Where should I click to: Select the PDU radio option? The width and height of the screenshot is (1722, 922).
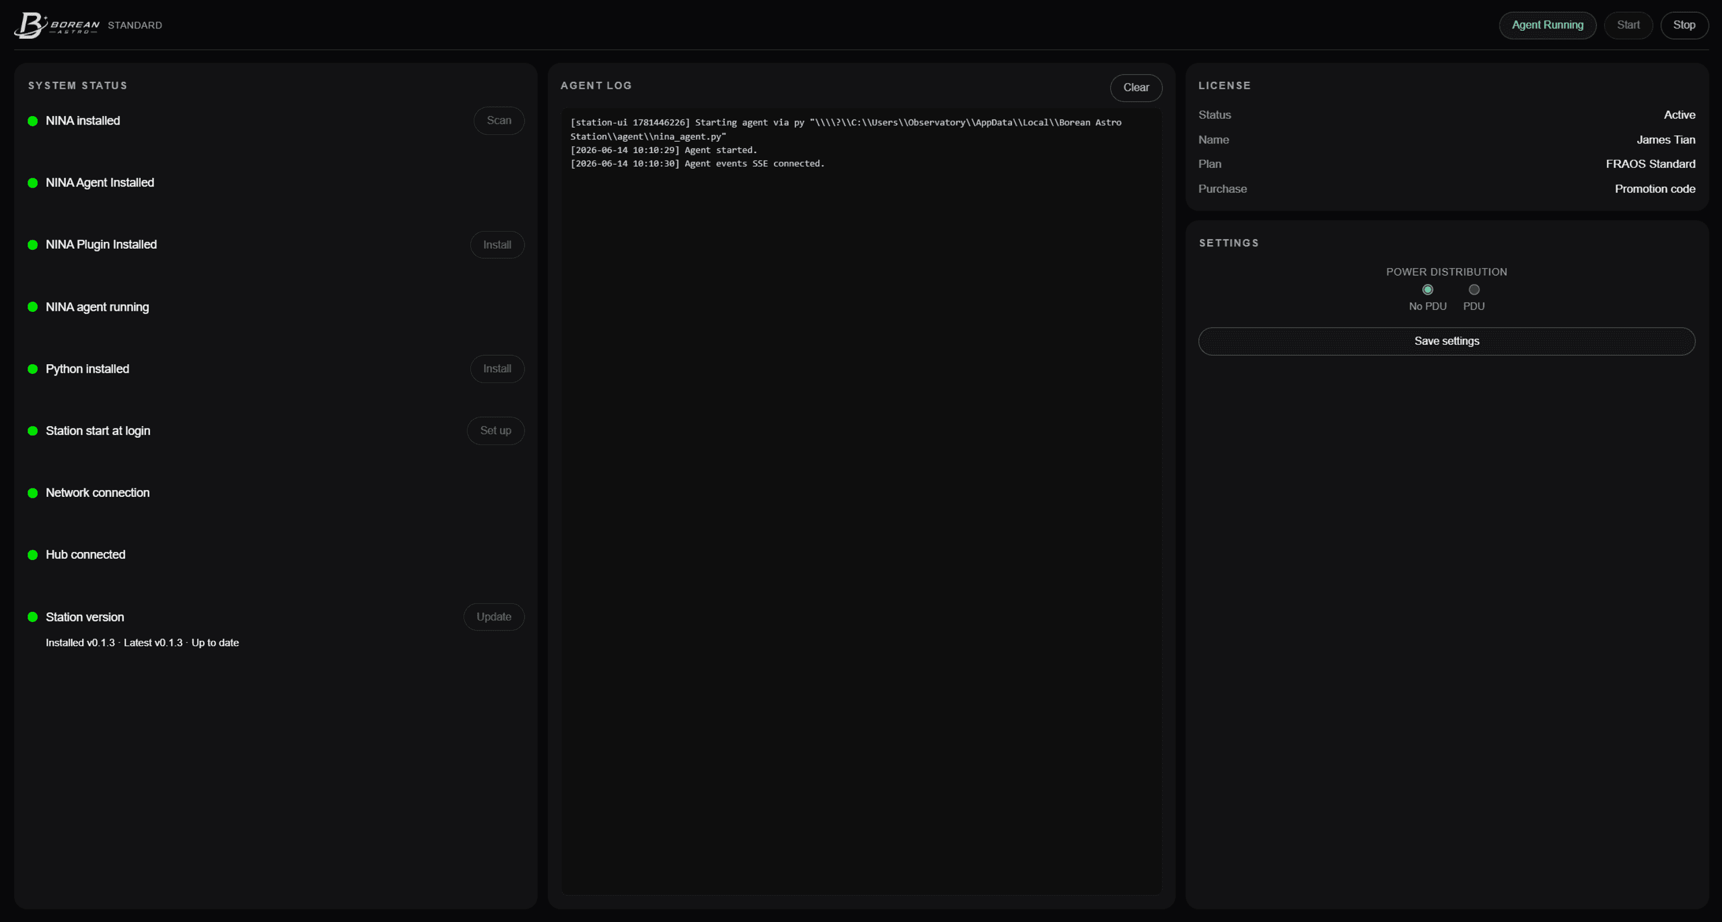1473,290
